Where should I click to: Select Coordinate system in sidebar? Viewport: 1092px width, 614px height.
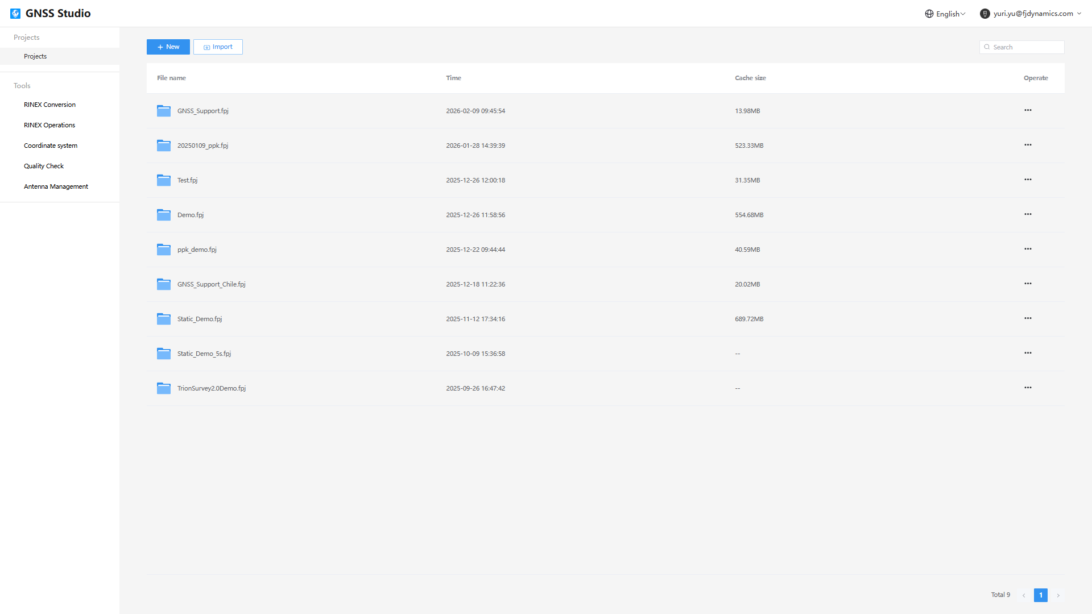point(51,146)
